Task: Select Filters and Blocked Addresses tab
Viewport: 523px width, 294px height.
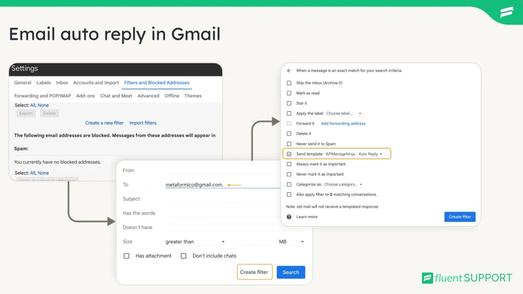Action: tap(157, 83)
